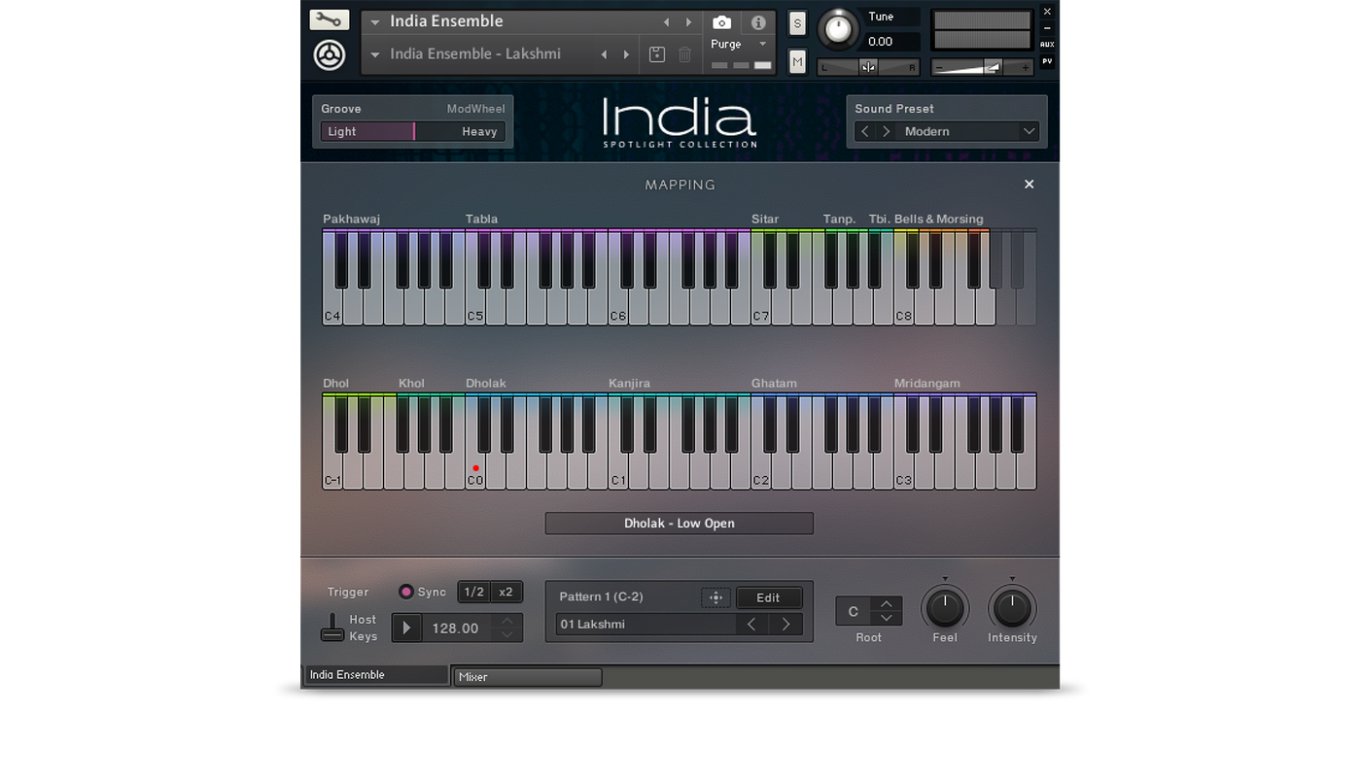Close the Mapping panel with its X
The width and height of the screenshot is (1361, 781).
tap(1029, 185)
